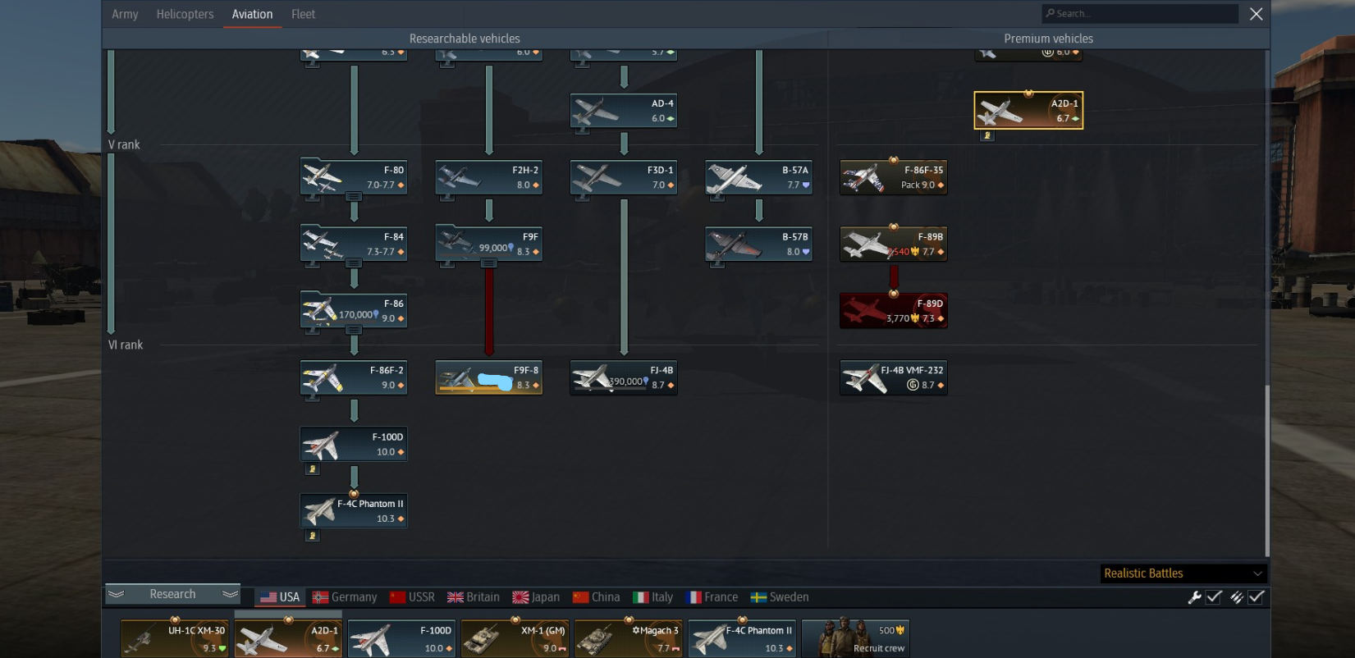Open the Realistic Battles mode dropdown
Screen dimensions: 1355x658
click(x=1183, y=573)
